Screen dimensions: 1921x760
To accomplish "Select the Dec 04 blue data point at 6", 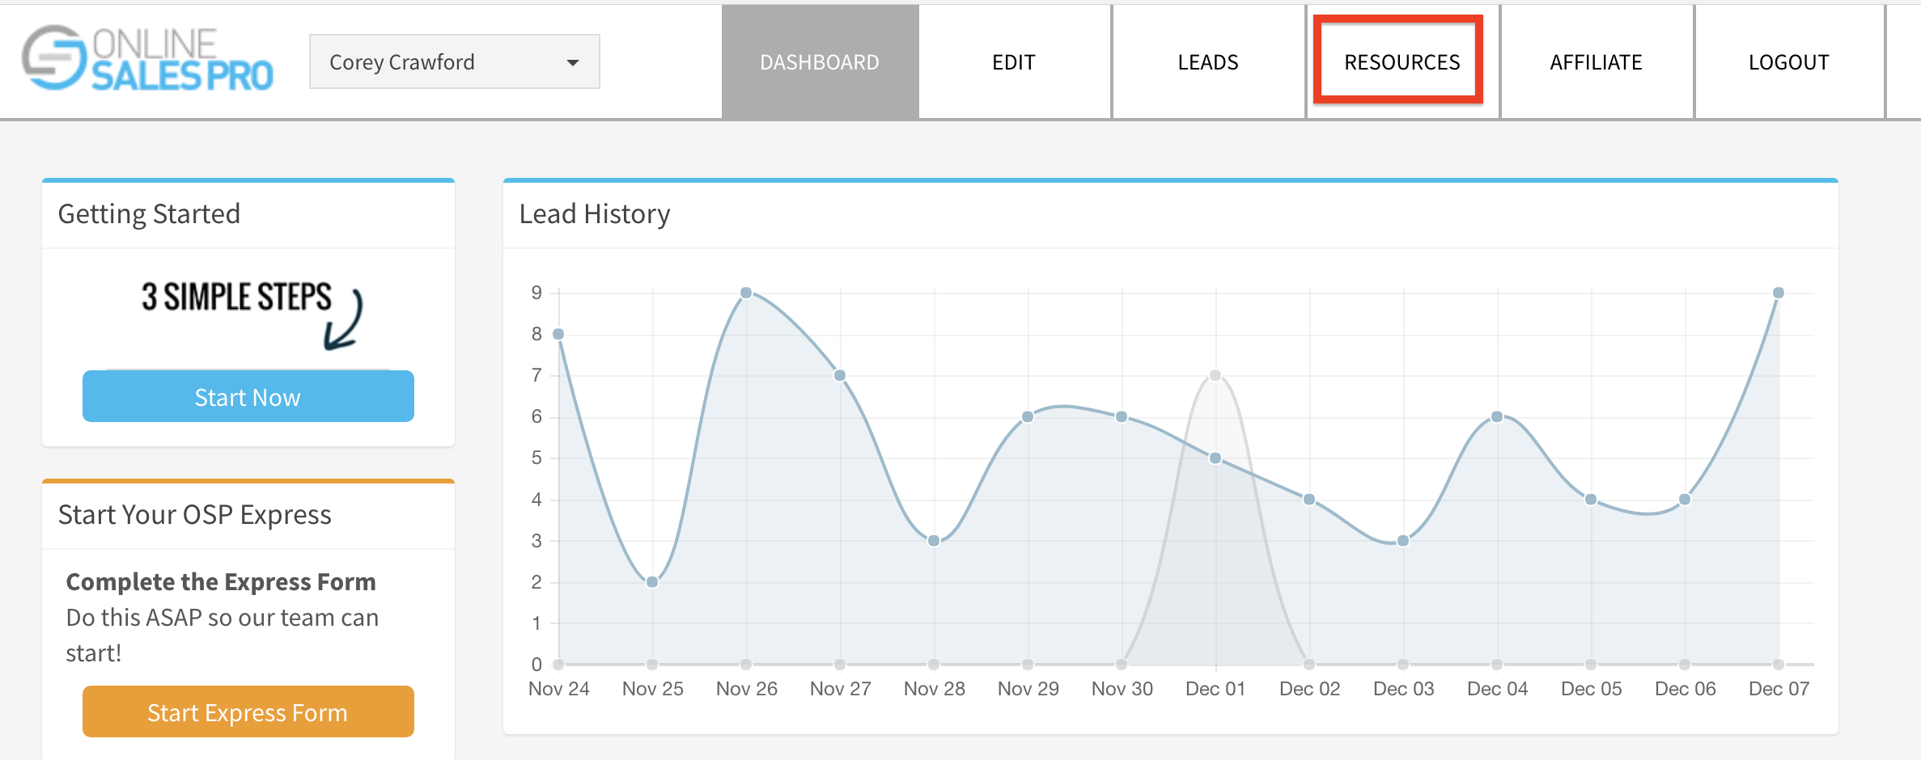I will click(x=1497, y=416).
